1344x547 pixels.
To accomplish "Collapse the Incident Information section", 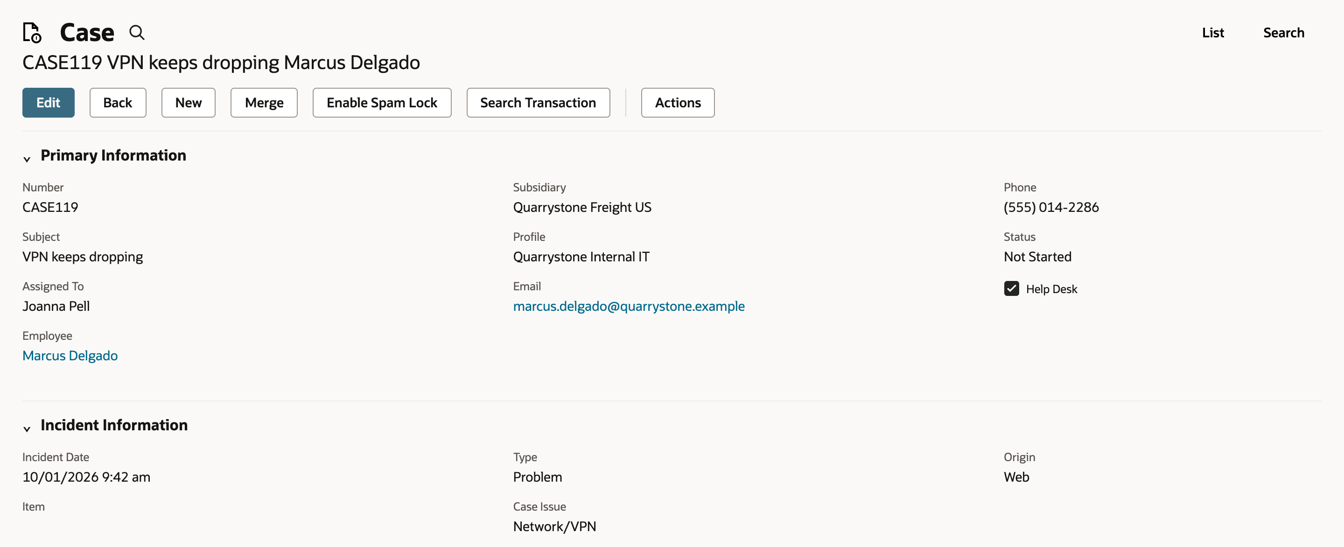I will (27, 428).
